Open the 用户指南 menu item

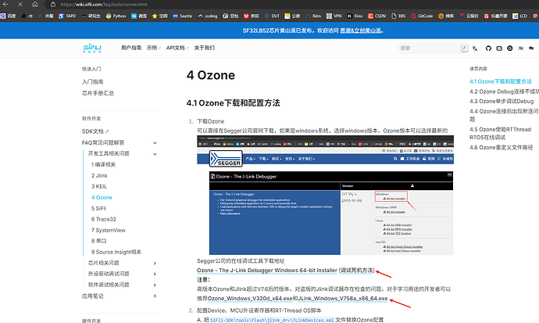pos(131,48)
